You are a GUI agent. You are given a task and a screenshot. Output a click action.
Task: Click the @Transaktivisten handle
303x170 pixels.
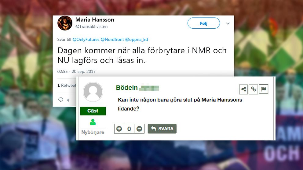[x=91, y=27]
